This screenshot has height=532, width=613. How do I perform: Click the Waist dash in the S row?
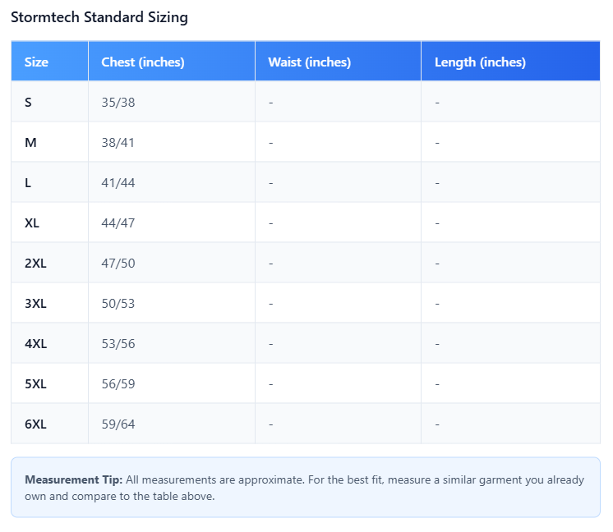(x=271, y=103)
